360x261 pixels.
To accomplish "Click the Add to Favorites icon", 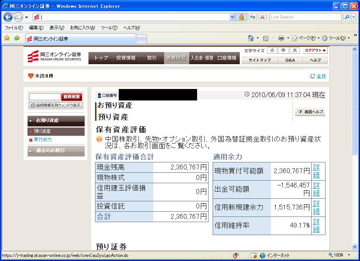I will pyautogui.click(x=17, y=38).
